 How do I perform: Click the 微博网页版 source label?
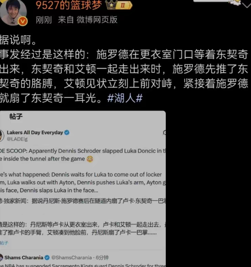coord(97,20)
